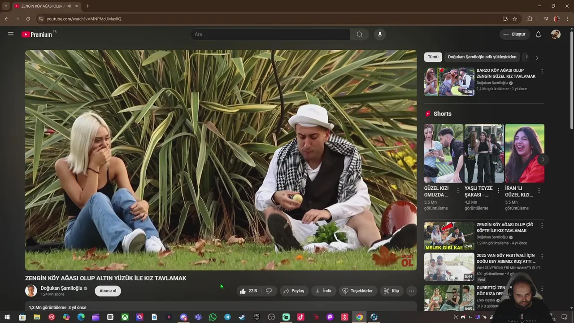Screen dimensions: 574x323
Task: Click the video player frame
Action: [x=221, y=160]
